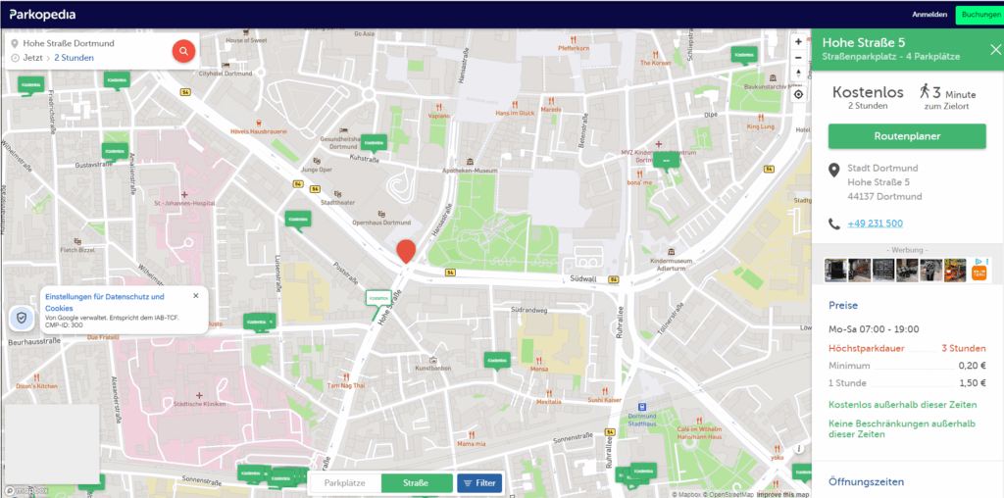
Task: Center map on my location
Action: pyautogui.click(x=798, y=94)
